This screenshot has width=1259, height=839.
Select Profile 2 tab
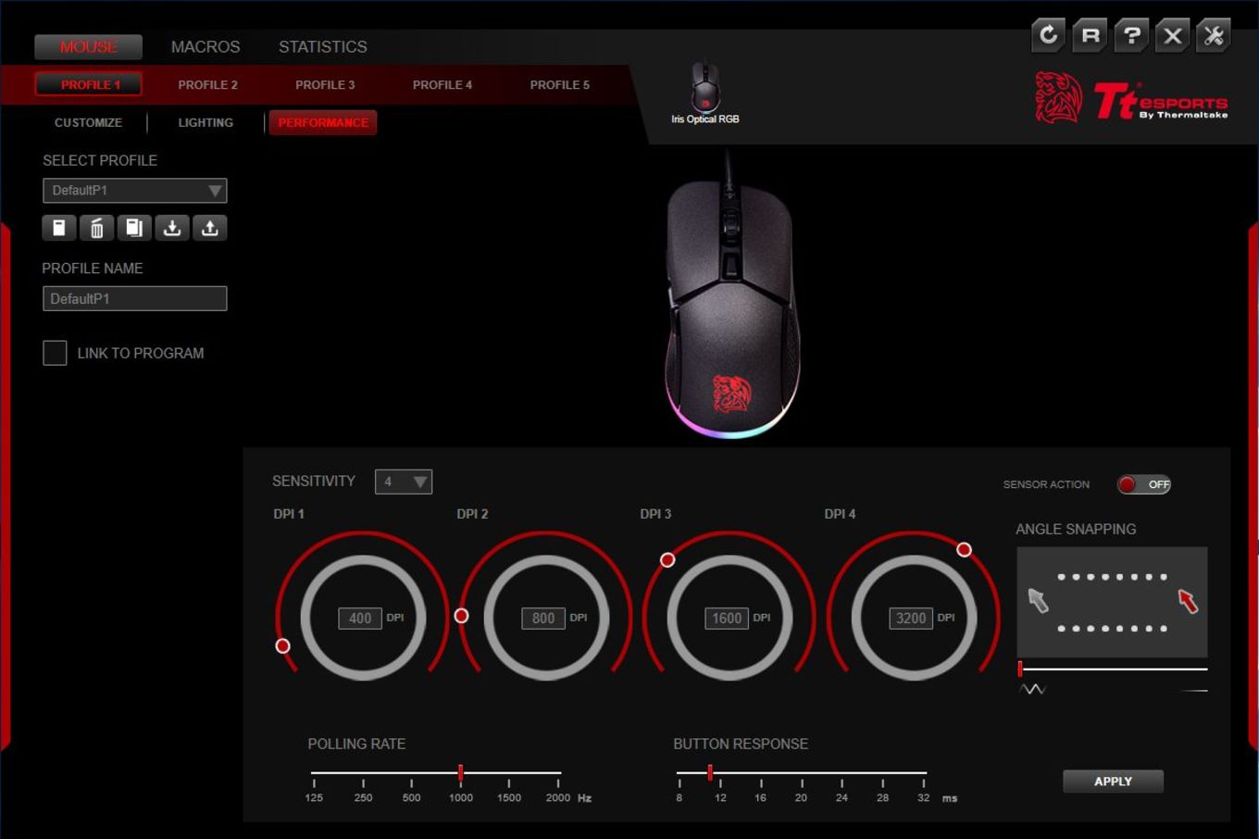[207, 84]
